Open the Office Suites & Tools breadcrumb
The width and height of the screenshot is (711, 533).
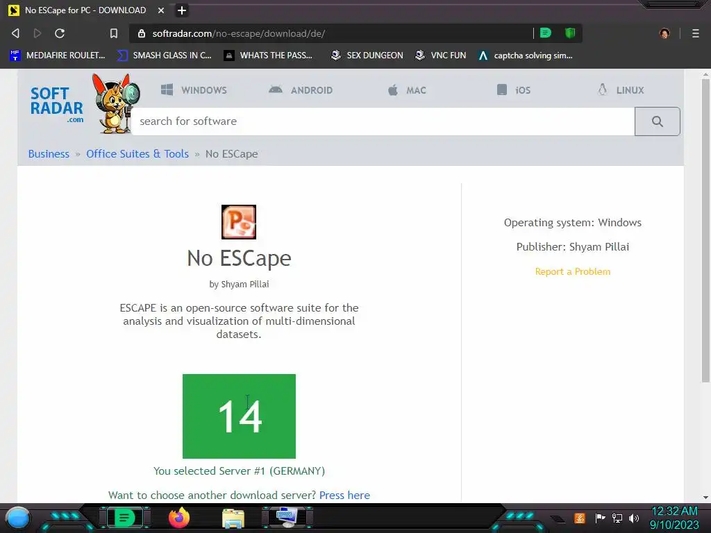click(137, 153)
